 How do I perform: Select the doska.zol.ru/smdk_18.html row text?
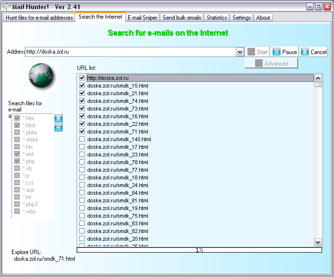coord(118,177)
